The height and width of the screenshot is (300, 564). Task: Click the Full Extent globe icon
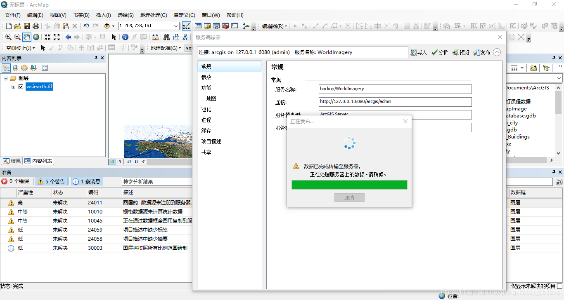(36, 37)
